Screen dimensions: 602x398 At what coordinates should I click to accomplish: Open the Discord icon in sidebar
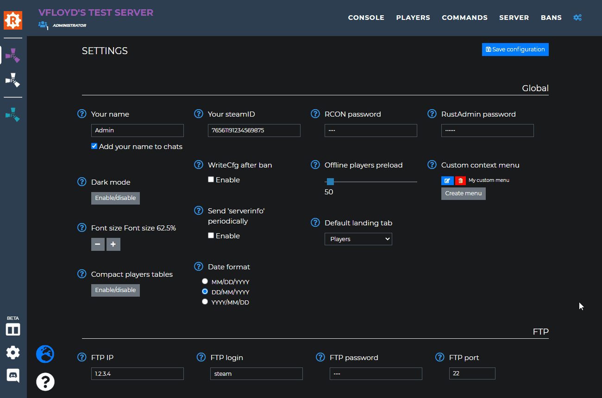[x=13, y=376]
